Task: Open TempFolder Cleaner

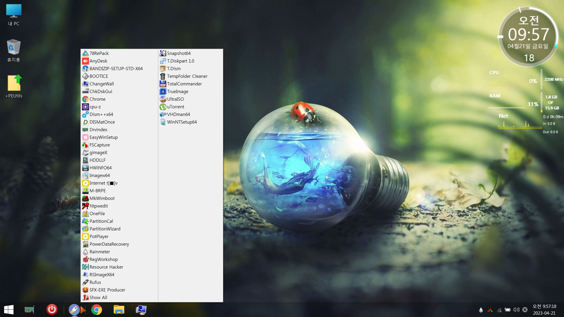Action: 191,76
